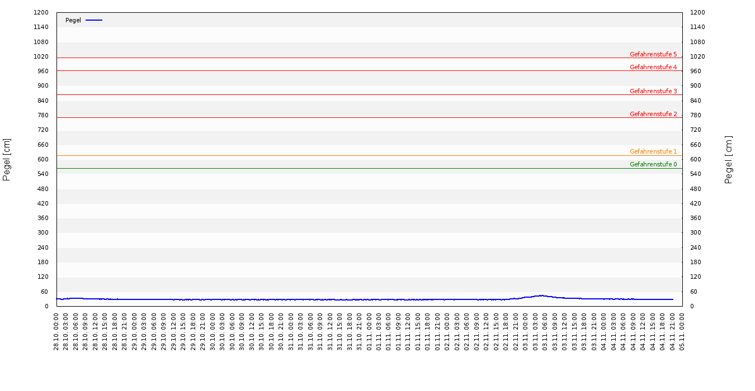Click the 0 value on left axis

47,306
